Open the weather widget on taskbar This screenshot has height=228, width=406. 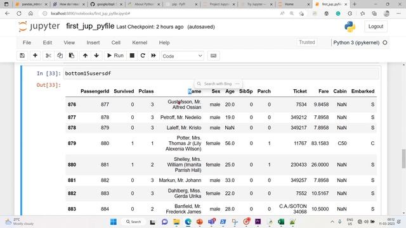tap(20, 222)
